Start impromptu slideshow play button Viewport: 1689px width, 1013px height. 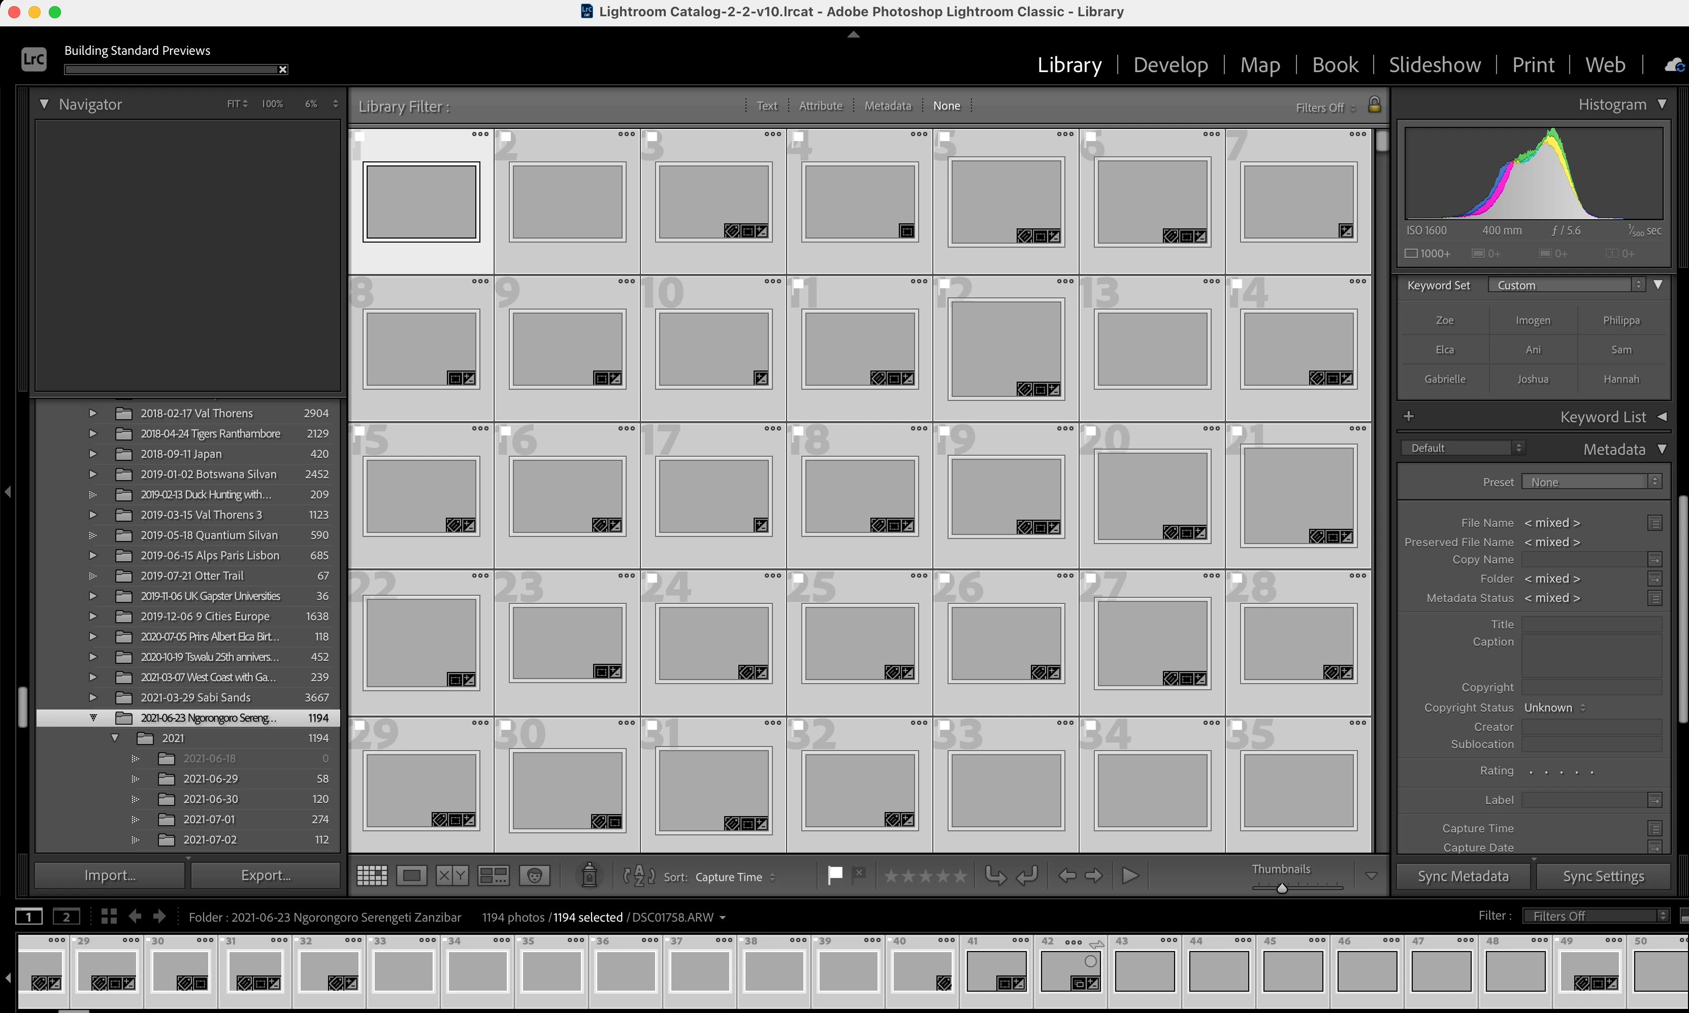pos(1130,876)
